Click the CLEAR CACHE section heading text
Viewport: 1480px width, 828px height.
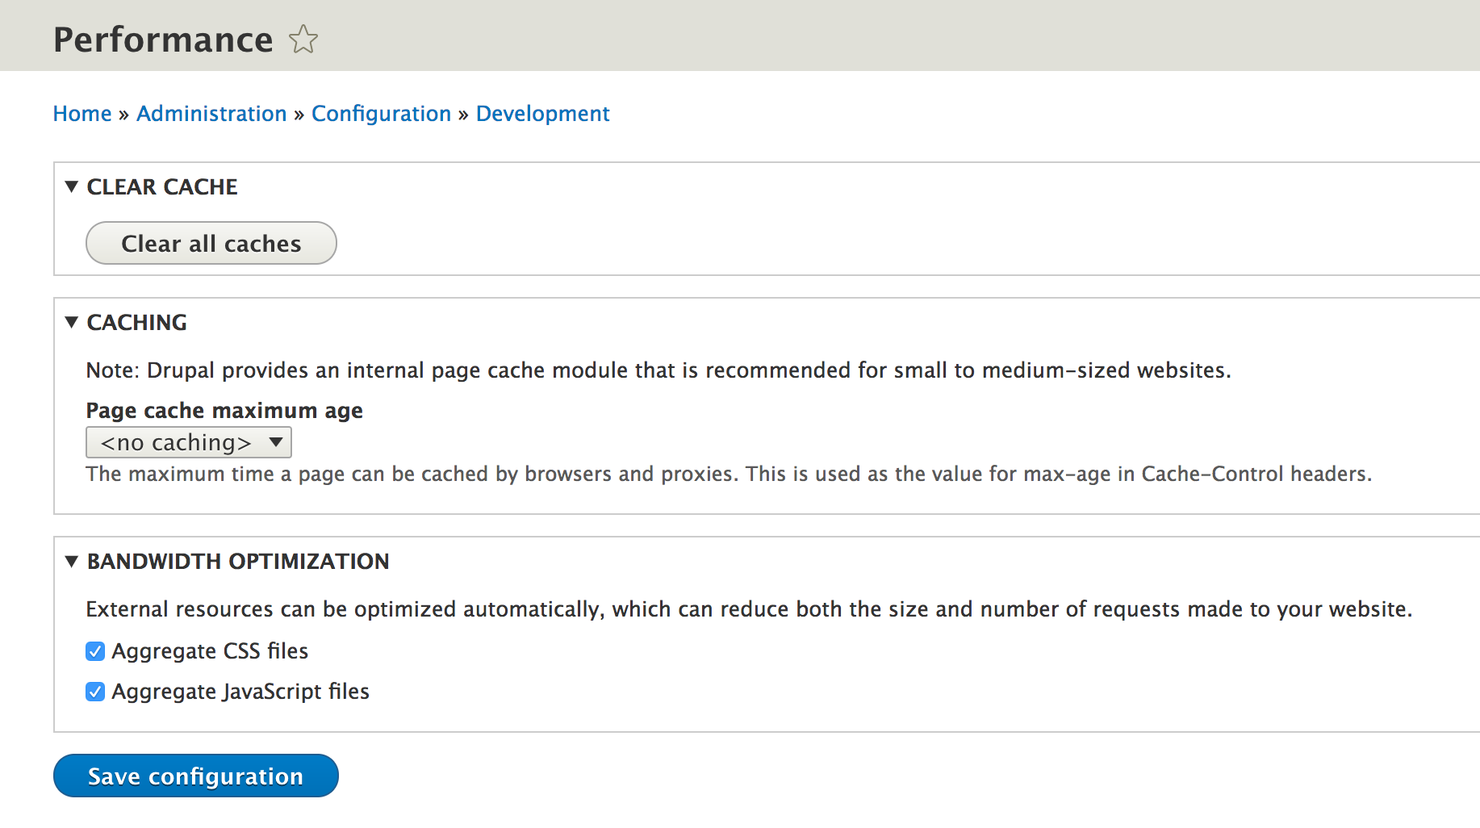click(162, 187)
